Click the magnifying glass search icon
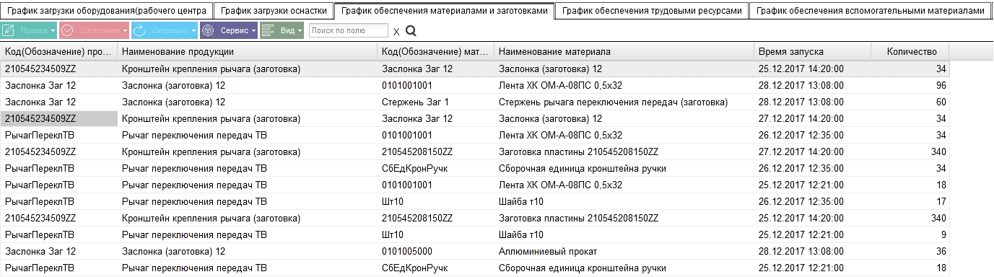Viewport: 994px width, 277px height. click(x=411, y=31)
